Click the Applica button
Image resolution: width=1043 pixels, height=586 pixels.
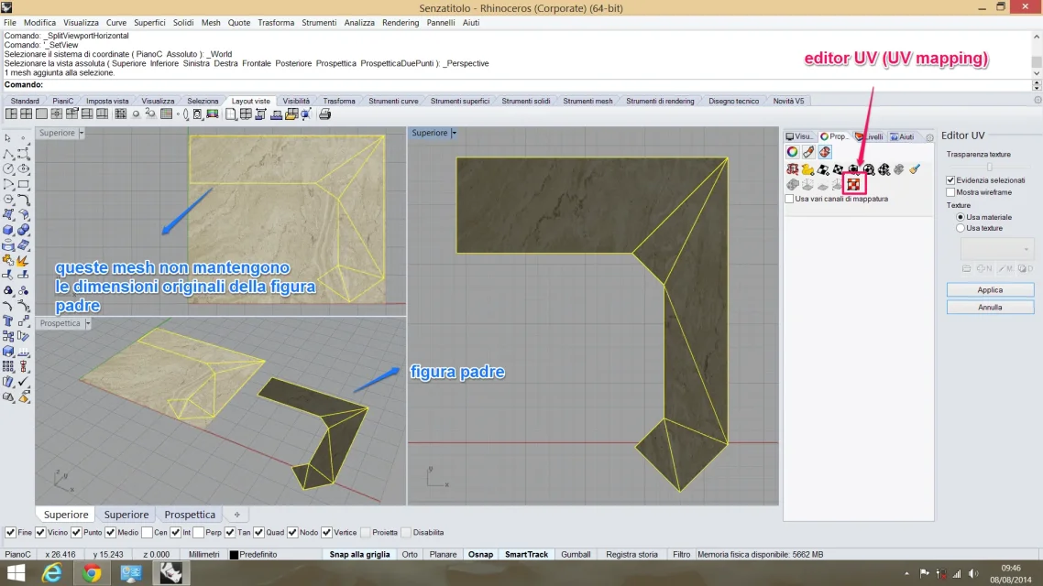tap(990, 289)
